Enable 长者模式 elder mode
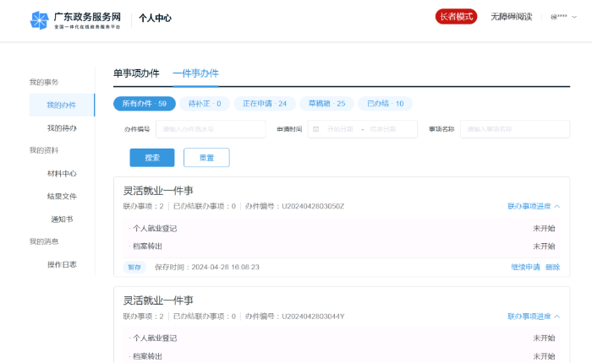 pyautogui.click(x=457, y=17)
